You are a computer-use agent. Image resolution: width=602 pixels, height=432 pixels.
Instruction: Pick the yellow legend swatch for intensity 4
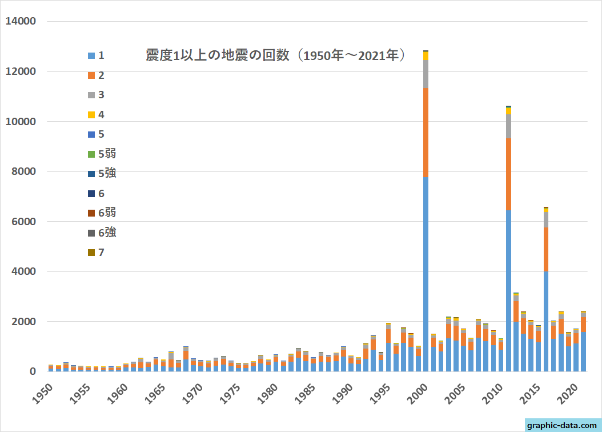(90, 115)
